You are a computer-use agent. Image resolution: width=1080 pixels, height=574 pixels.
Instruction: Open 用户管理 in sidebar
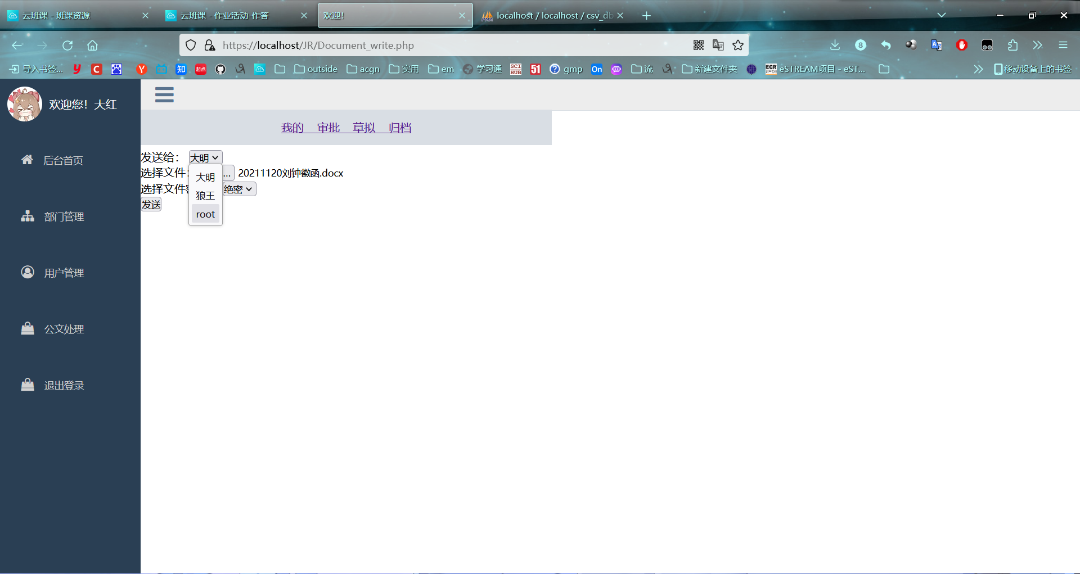(64, 273)
